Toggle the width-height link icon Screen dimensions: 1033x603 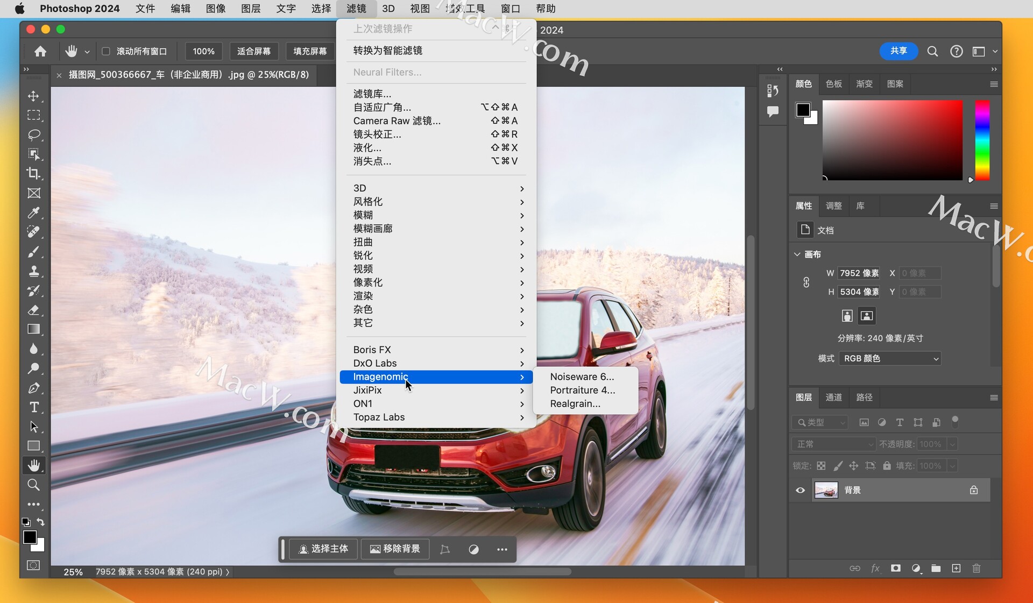[x=806, y=282]
